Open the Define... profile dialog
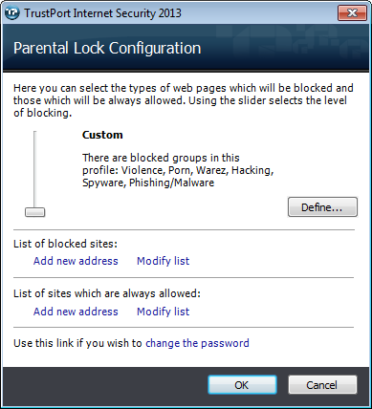 click(x=322, y=207)
